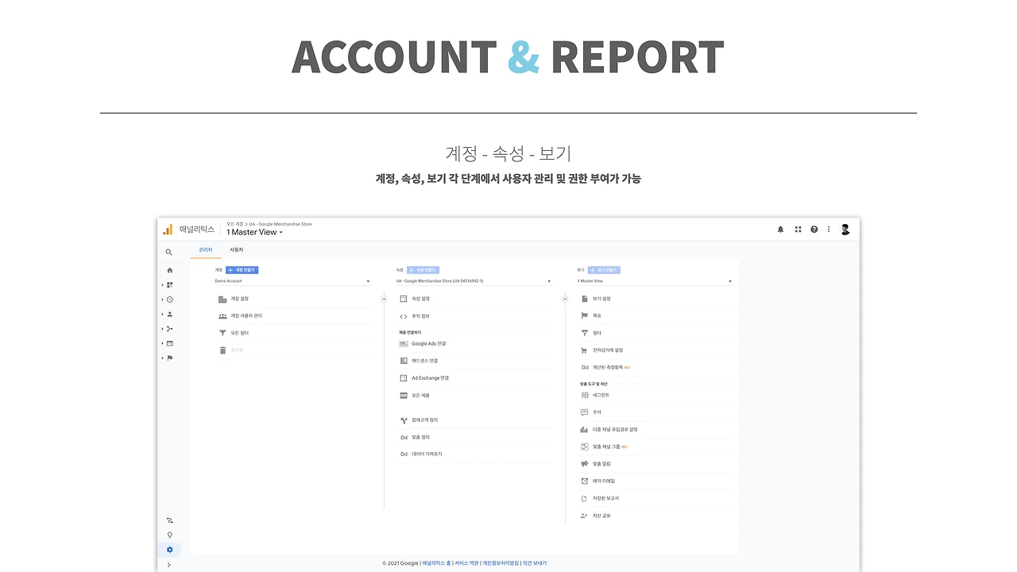Click the Conversions flag icon in sidebar
The image size is (1017, 572).
click(x=169, y=357)
